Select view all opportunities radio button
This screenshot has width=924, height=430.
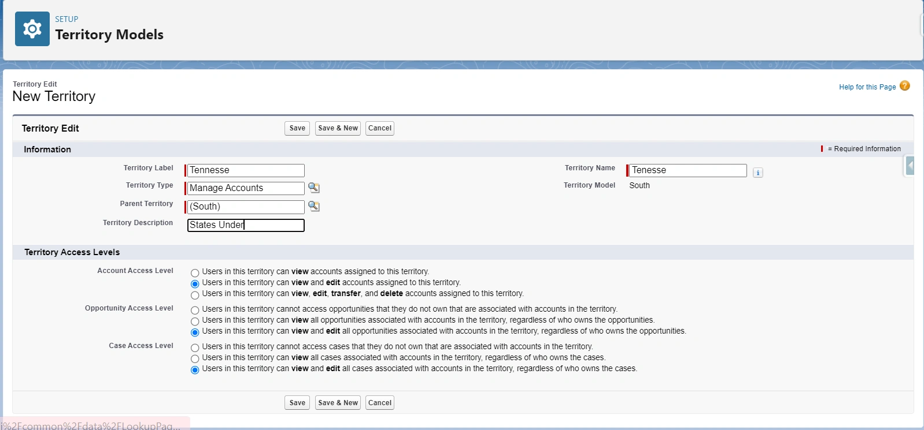195,321
